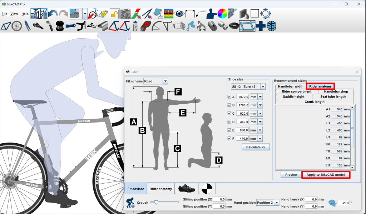Uncheck the measurement A checkbox

229,97
